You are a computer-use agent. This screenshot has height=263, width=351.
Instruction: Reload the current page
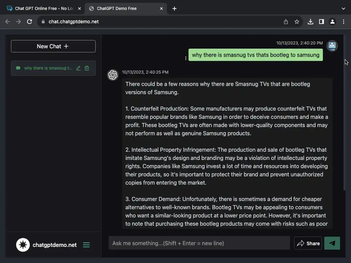(x=29, y=22)
